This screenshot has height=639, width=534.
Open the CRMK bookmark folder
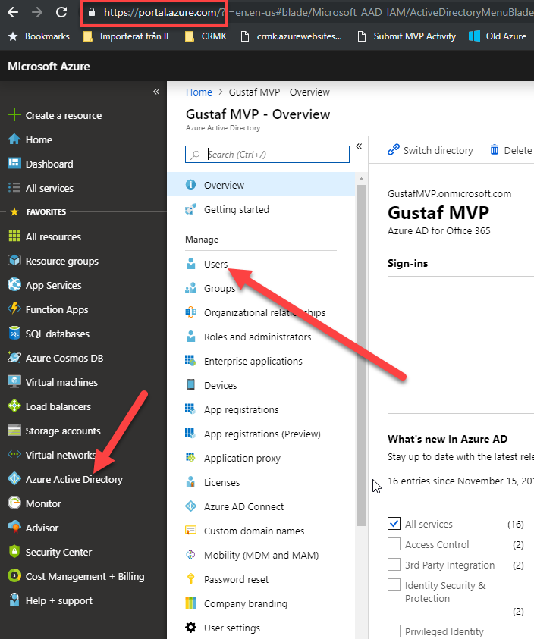click(206, 36)
